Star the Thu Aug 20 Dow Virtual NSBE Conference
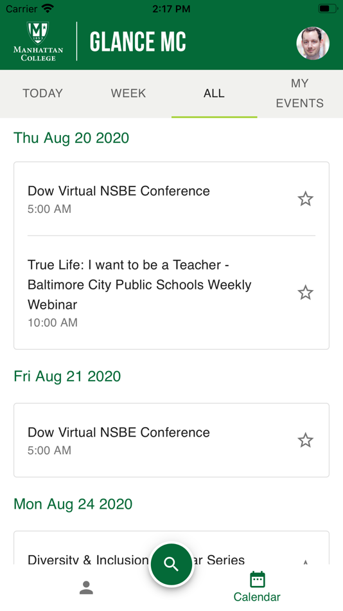Viewport: 343px width, 611px height. pyautogui.click(x=305, y=199)
